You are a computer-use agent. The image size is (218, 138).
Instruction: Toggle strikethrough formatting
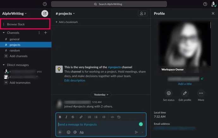pyautogui.click(x=73, y=117)
